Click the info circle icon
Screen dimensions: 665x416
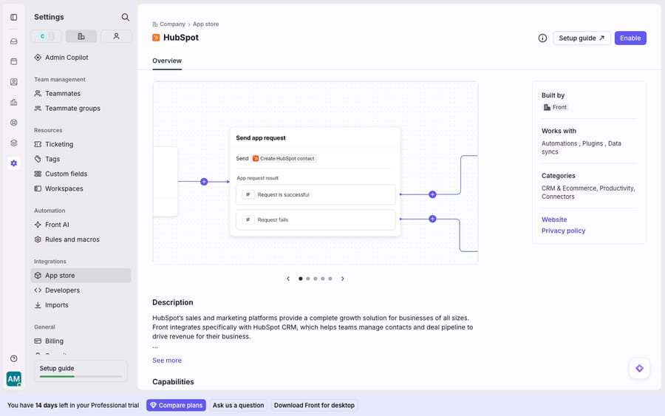(x=542, y=38)
